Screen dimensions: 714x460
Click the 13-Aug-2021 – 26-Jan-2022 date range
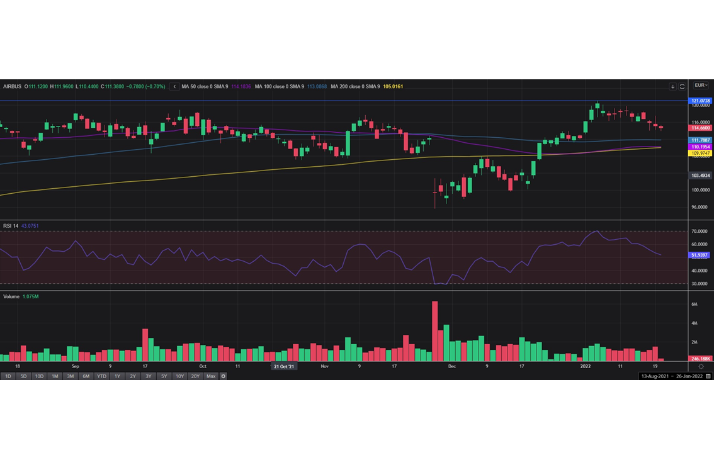click(x=672, y=376)
